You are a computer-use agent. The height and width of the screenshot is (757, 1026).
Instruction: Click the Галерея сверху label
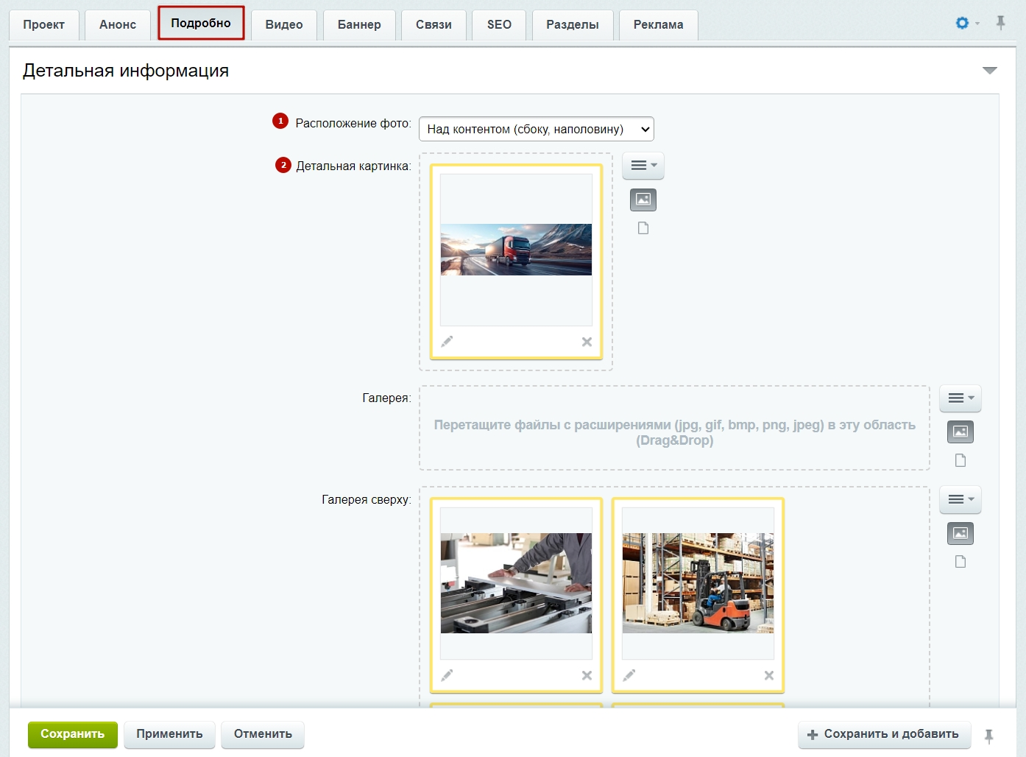[367, 499]
